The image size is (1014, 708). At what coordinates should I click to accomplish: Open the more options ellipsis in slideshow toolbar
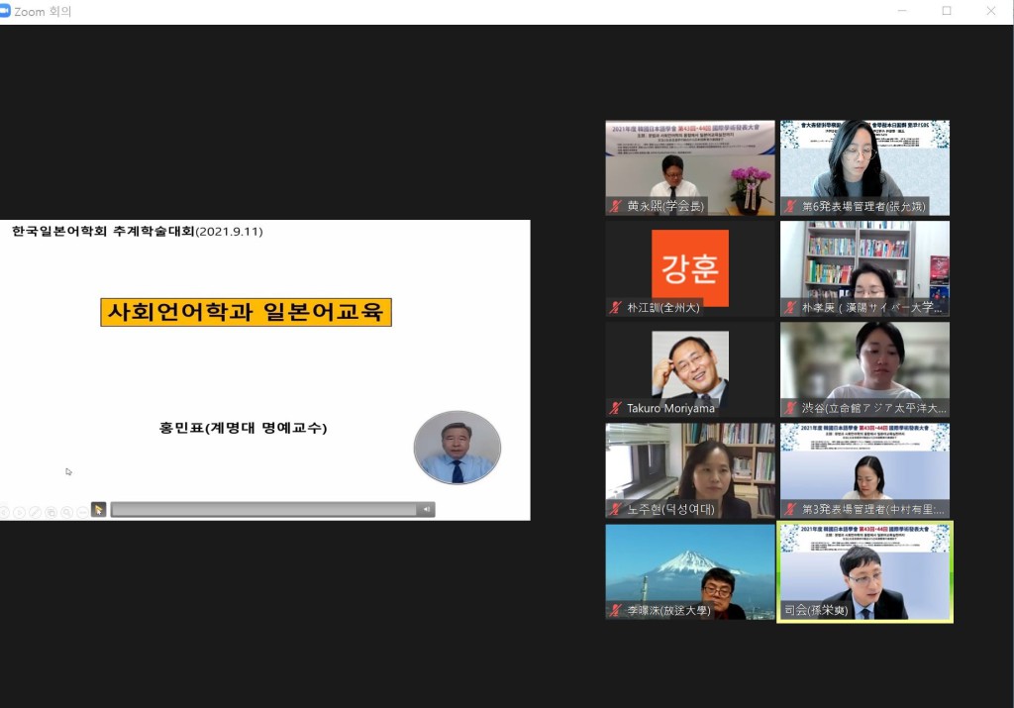[x=81, y=512]
